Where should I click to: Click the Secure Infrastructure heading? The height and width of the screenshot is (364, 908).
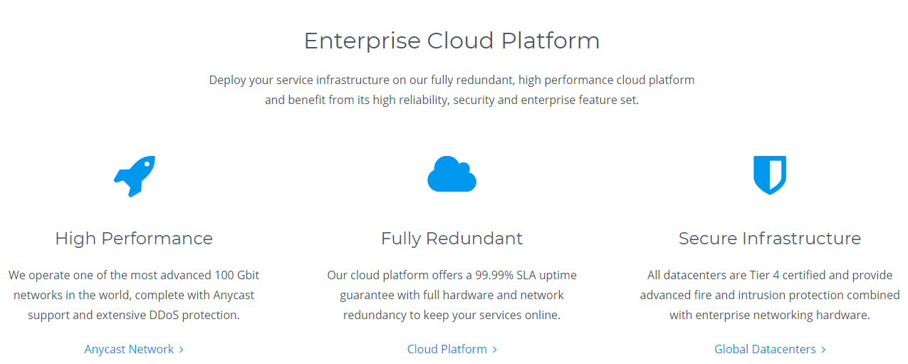[x=770, y=238]
